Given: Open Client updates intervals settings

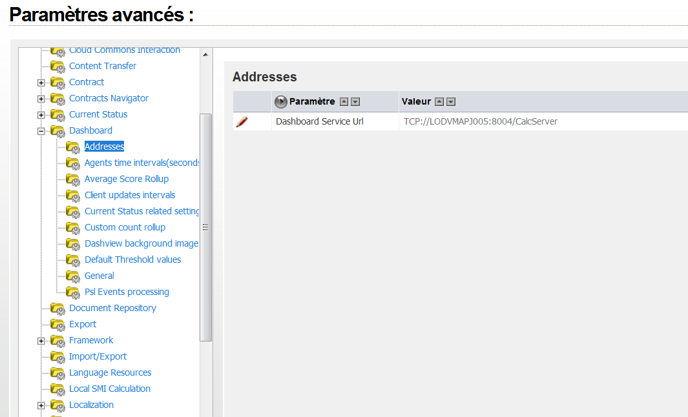Looking at the screenshot, I should point(130,195).
